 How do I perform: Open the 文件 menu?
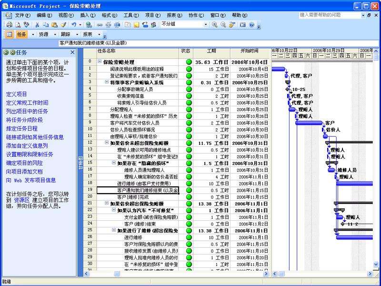point(23,15)
